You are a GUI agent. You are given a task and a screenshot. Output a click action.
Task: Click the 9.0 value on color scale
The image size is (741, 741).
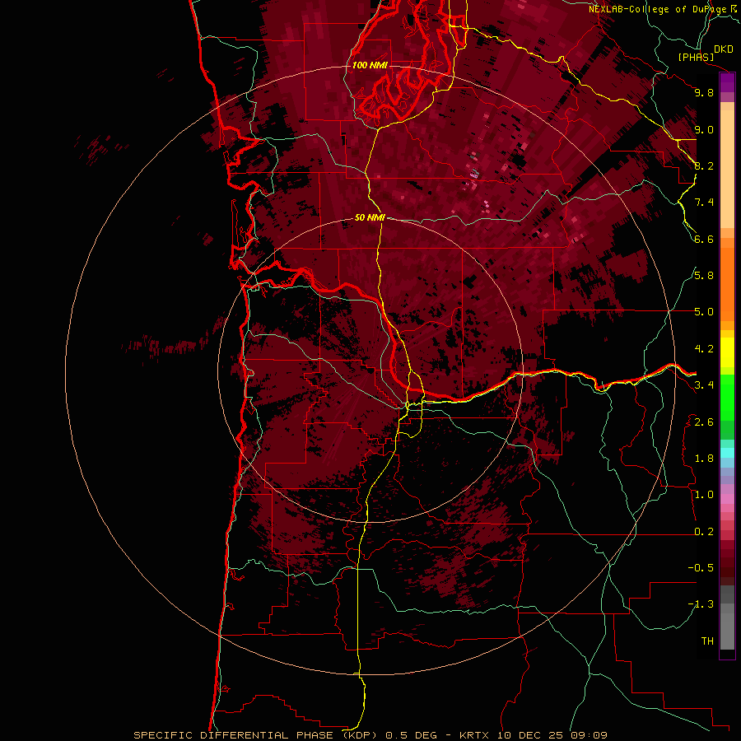[x=704, y=129]
